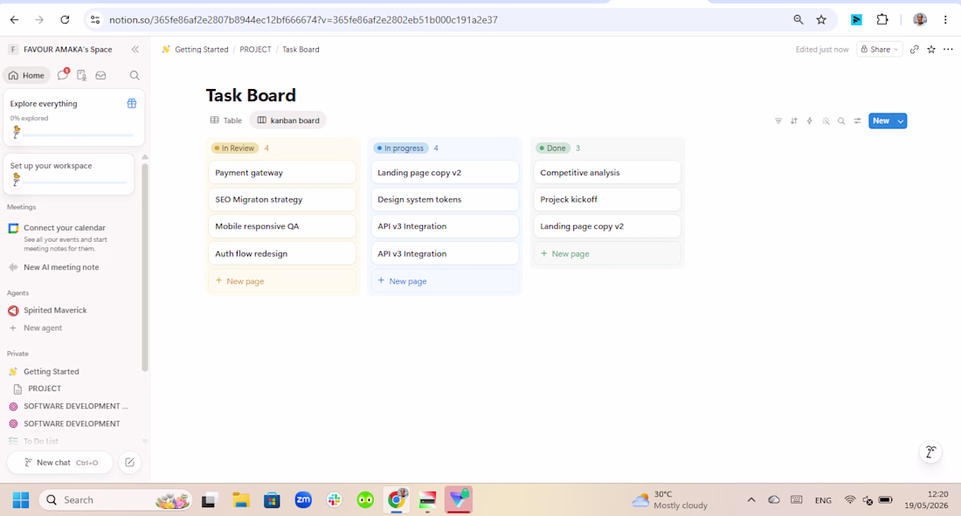Collapse the sidebar with the double-chevron icon
Screen dimensions: 961x516
tap(135, 50)
